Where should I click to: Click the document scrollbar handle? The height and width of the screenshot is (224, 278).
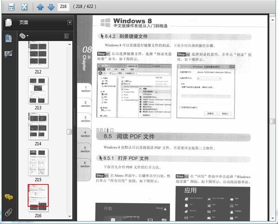pyautogui.click(x=272, y=121)
